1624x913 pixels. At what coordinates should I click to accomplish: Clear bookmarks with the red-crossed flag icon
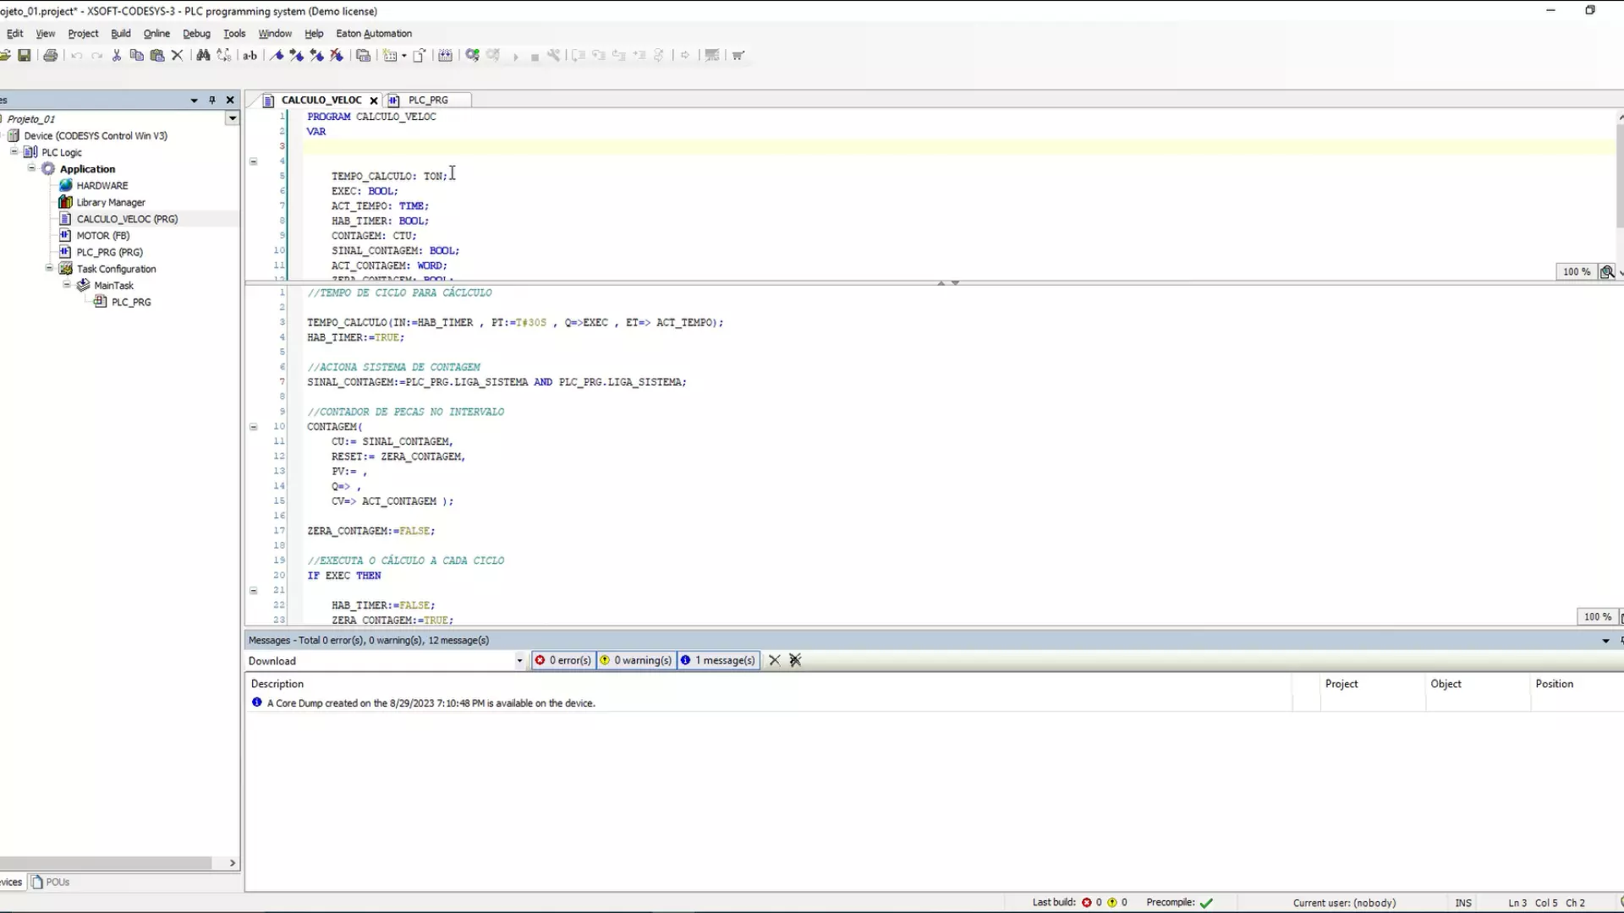pyautogui.click(x=337, y=56)
